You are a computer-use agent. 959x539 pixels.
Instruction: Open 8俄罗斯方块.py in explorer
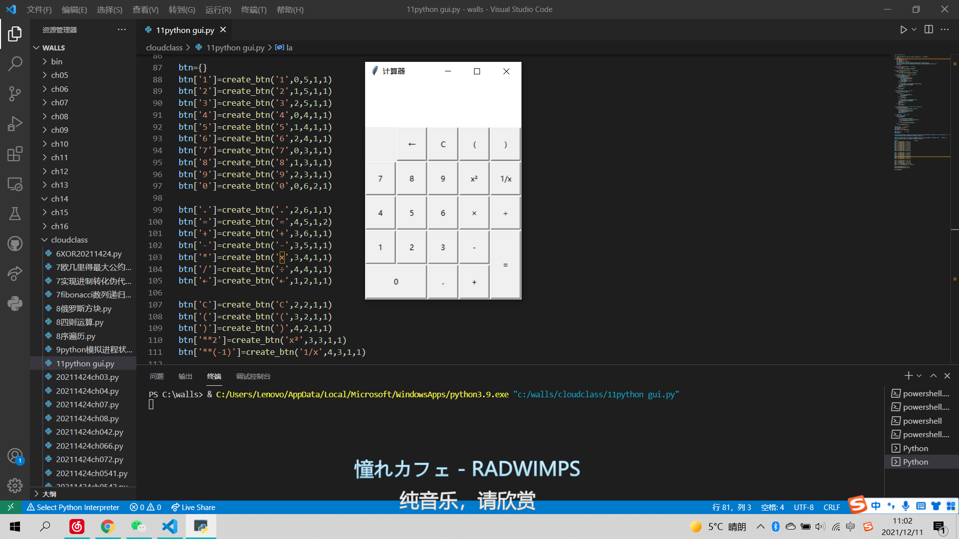point(83,309)
